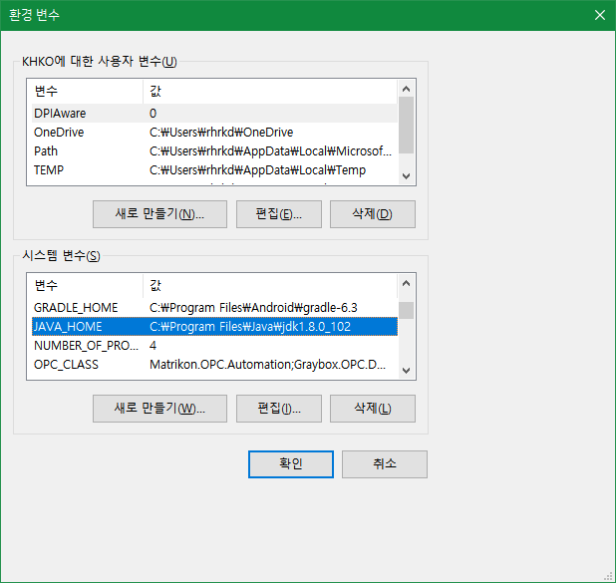Select the TEMP user variable row
Viewport: 616px width, 583px height.
[x=214, y=169]
